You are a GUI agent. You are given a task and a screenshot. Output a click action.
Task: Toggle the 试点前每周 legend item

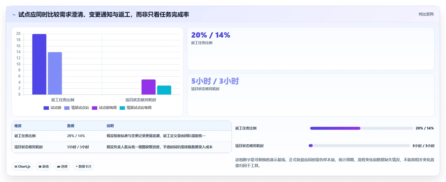tap(104, 108)
